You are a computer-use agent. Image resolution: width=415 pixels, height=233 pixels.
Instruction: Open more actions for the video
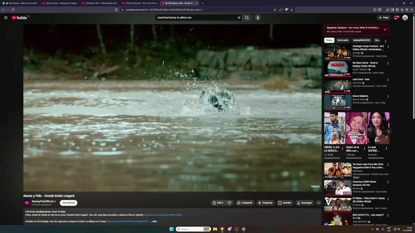coord(318,203)
